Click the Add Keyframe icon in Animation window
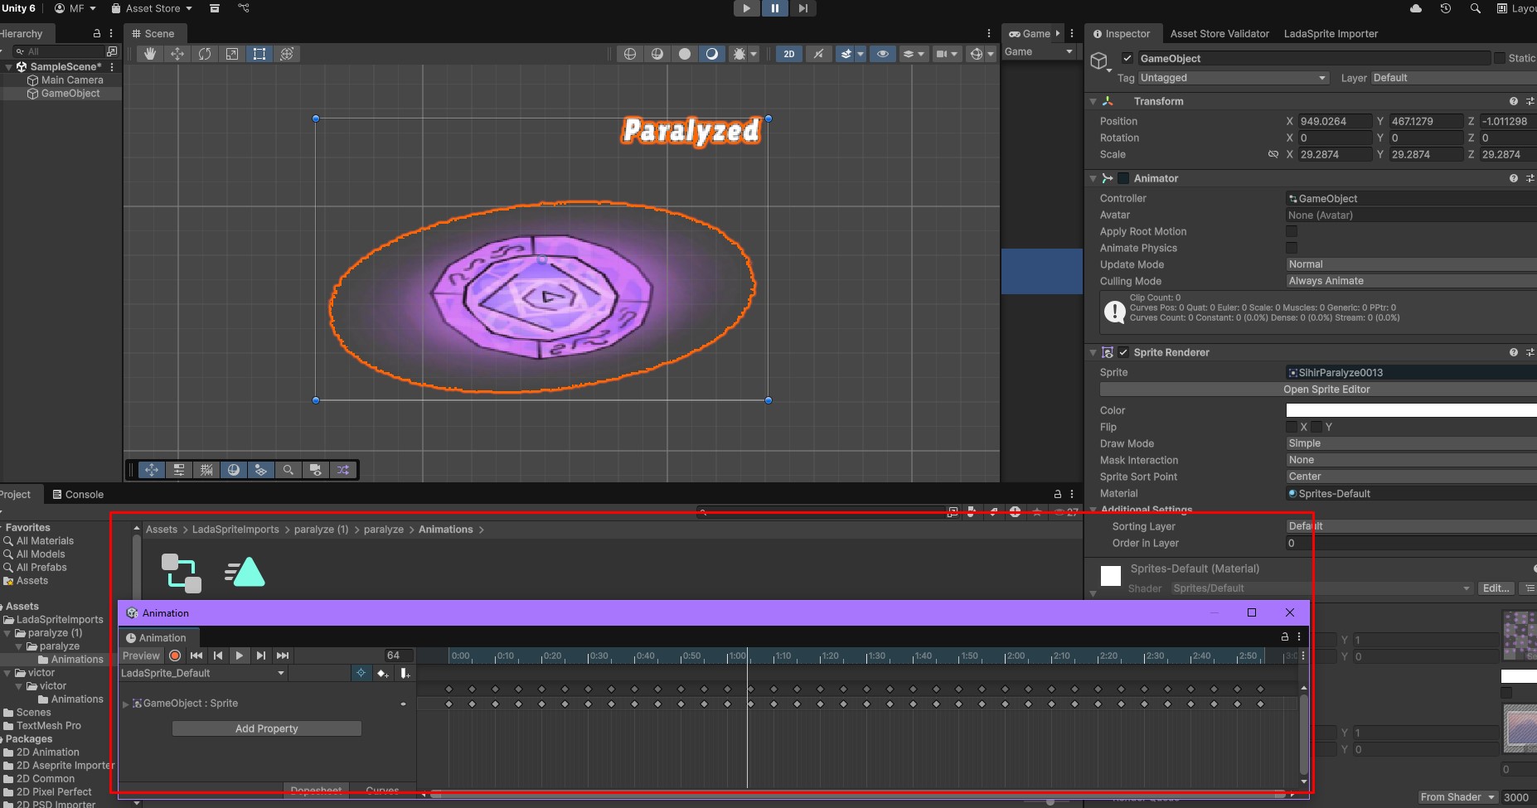This screenshot has width=1537, height=808. click(x=383, y=674)
